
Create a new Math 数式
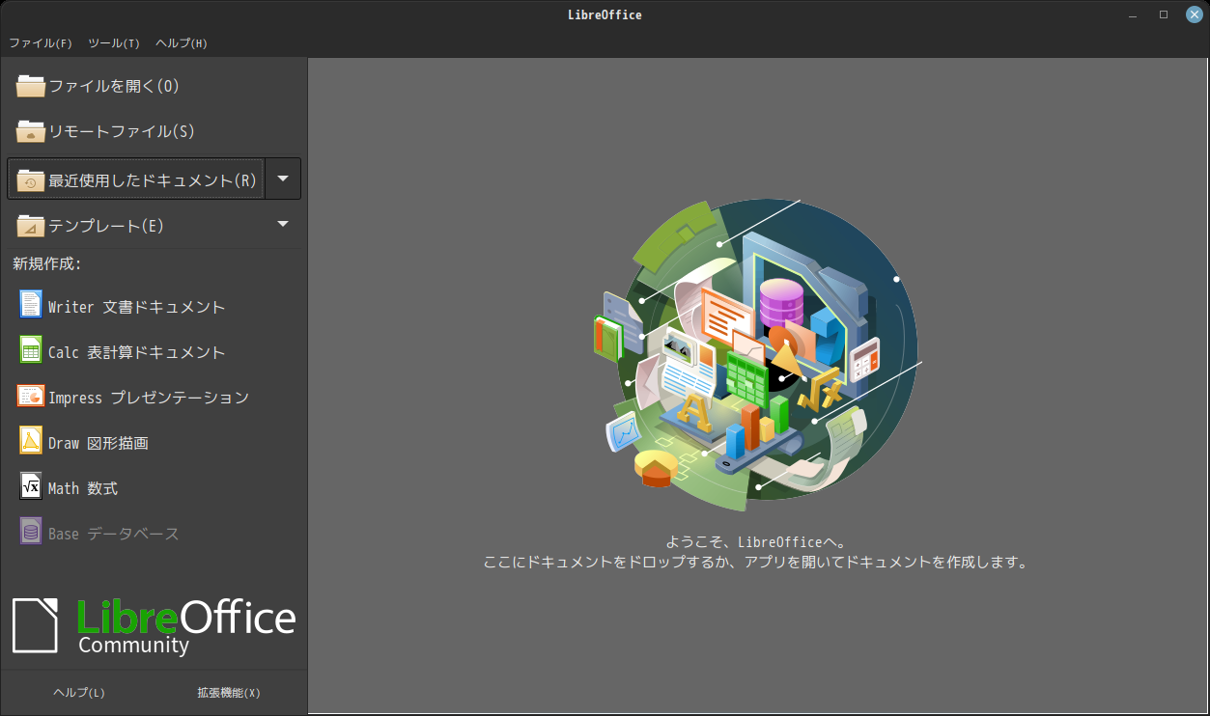[x=155, y=487]
